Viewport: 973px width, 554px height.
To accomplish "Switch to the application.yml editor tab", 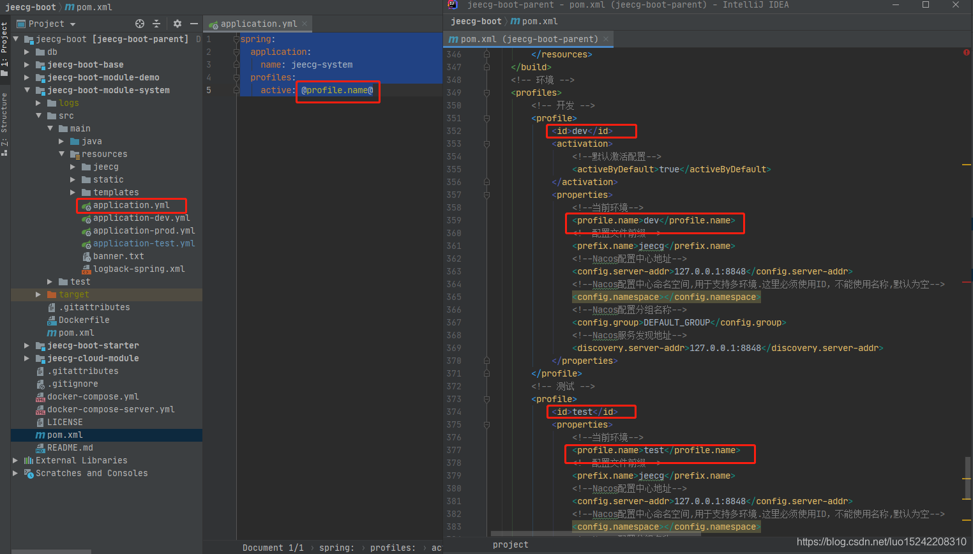I will [259, 24].
